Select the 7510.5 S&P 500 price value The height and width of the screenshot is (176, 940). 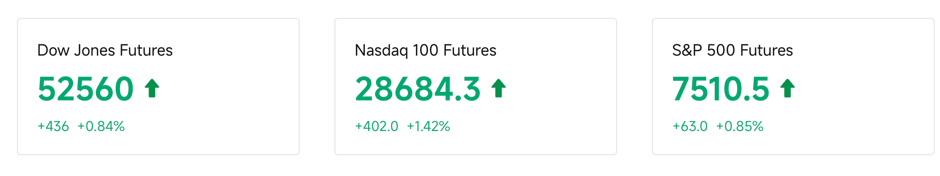[721, 89]
